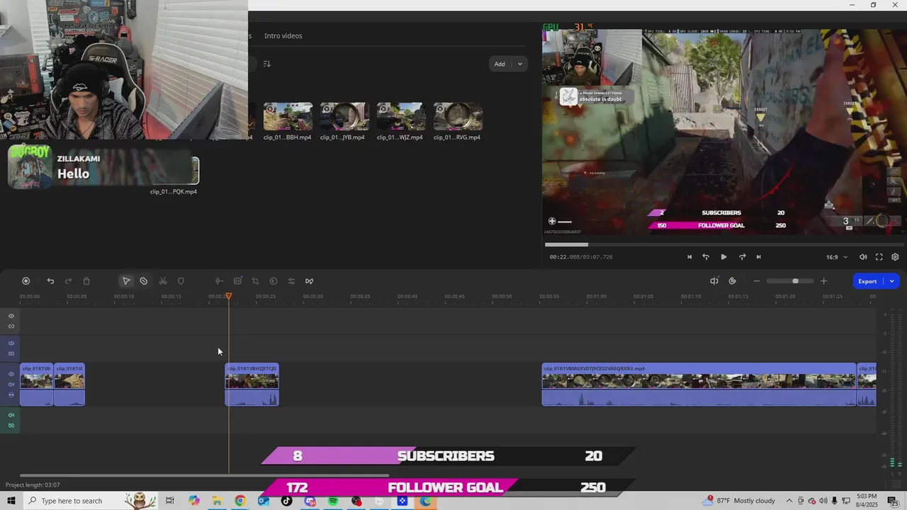Select the crop tool

(255, 281)
